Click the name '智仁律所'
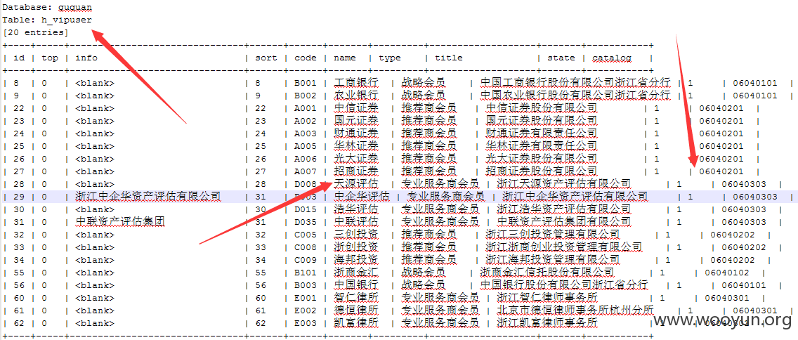 point(356,298)
